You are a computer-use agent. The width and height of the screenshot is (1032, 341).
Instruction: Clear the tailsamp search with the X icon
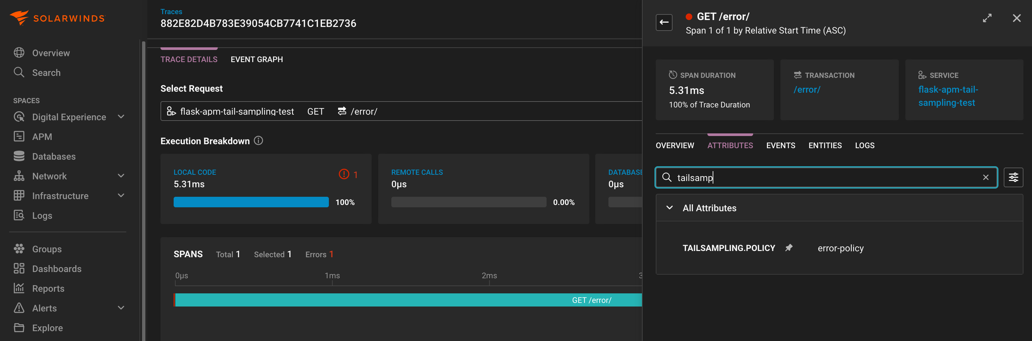(986, 177)
